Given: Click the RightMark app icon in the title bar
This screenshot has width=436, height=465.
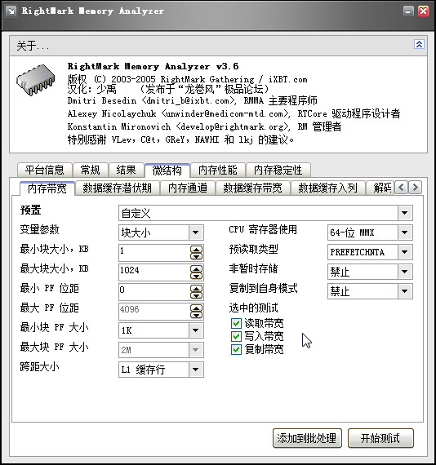Looking at the screenshot, I should point(11,11).
